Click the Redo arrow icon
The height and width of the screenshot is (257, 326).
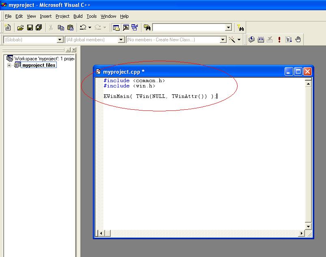coord(98,28)
